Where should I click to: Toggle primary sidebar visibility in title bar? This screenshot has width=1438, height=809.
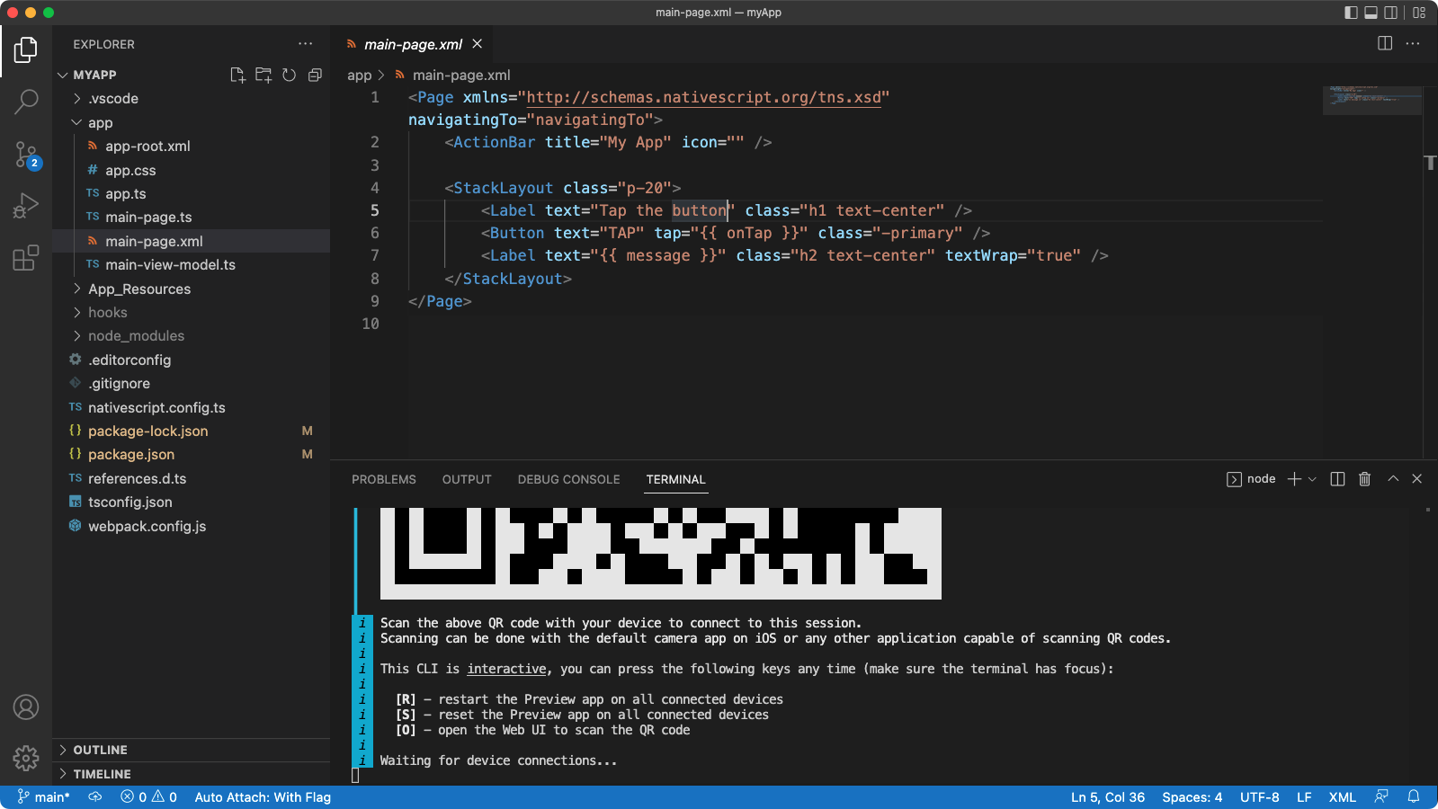[1351, 13]
